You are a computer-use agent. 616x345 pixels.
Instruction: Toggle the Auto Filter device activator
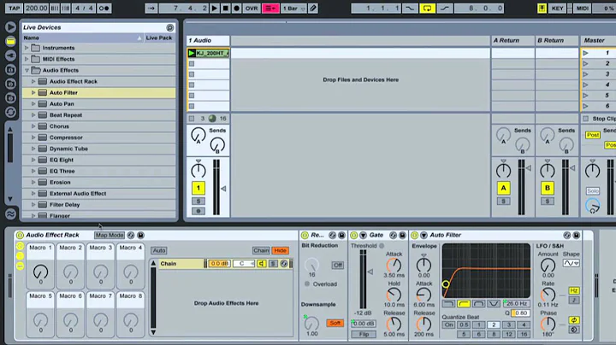tap(414, 235)
